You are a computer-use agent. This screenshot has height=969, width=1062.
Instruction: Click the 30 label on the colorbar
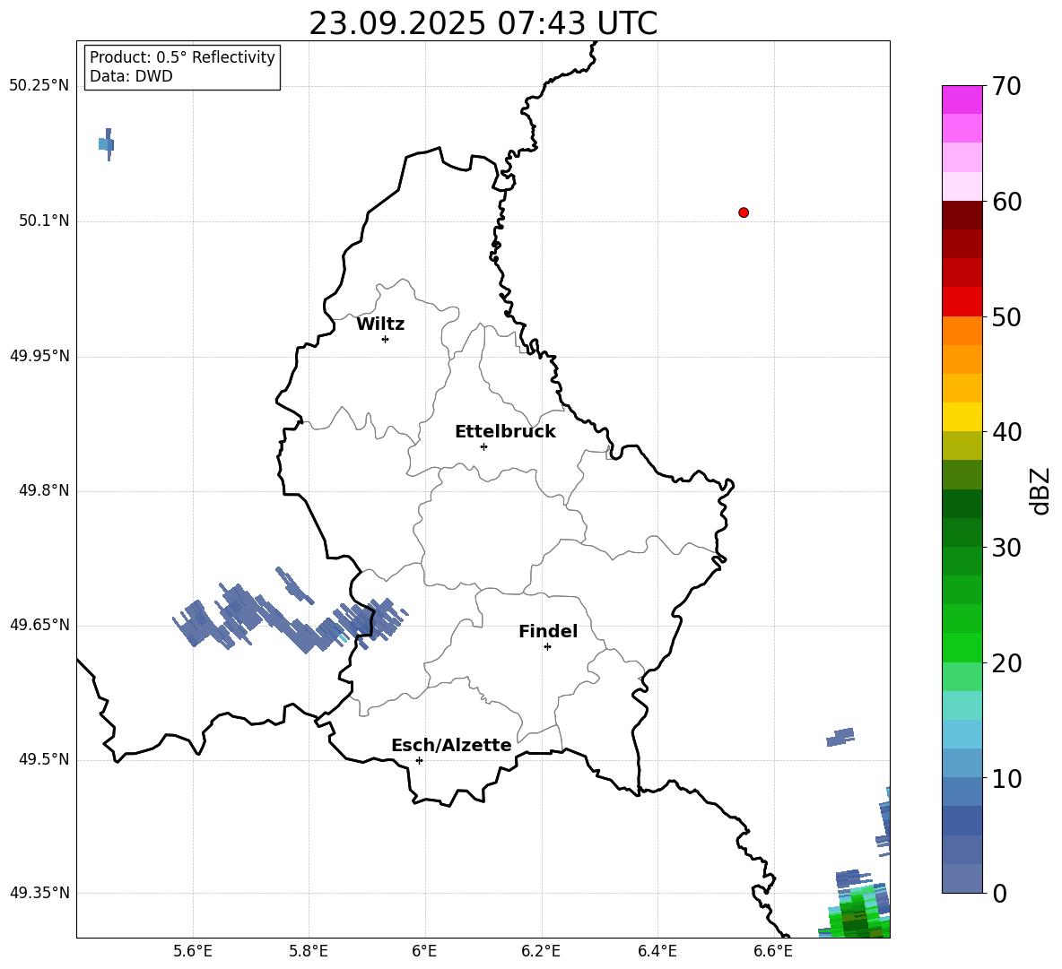[1005, 548]
